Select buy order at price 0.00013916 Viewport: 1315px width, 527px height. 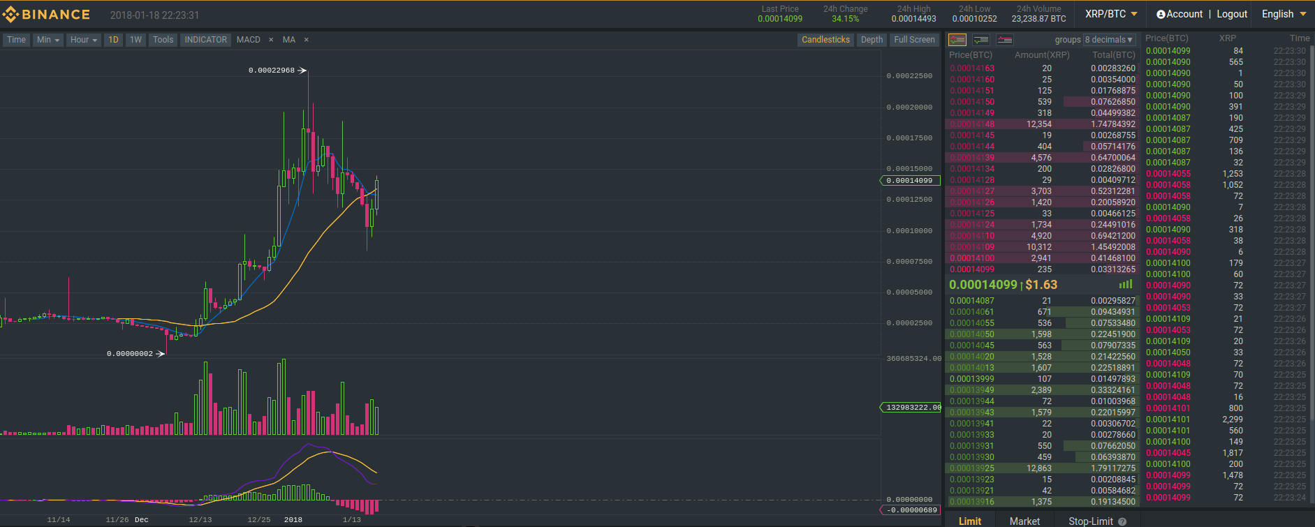click(x=1043, y=502)
